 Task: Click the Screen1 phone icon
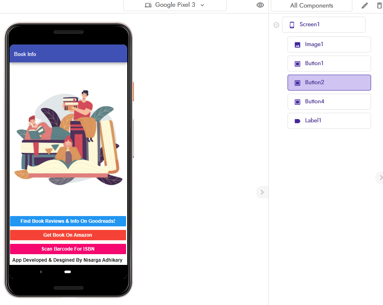click(292, 25)
